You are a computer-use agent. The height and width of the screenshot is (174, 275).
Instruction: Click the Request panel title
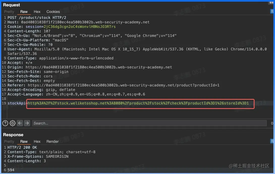pos(12,5)
